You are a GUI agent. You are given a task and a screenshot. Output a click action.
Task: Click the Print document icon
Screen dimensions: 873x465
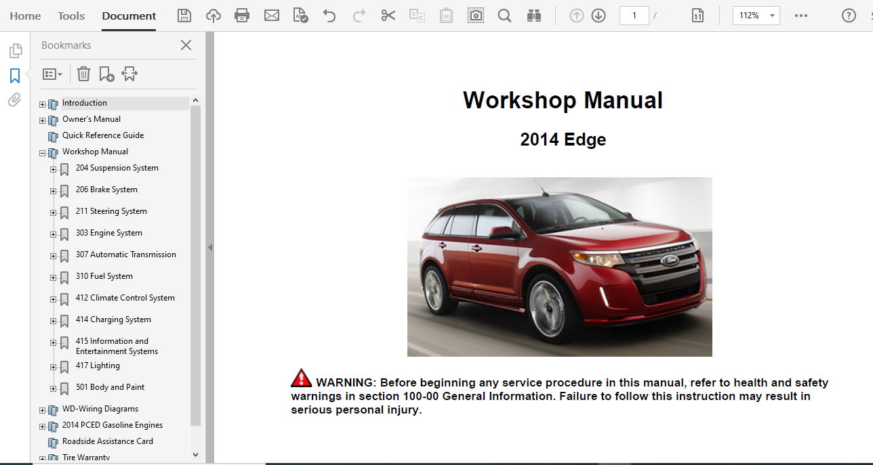pyautogui.click(x=242, y=16)
